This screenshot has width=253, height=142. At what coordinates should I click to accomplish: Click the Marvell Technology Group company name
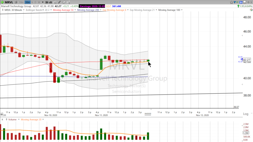tap(16, 6)
